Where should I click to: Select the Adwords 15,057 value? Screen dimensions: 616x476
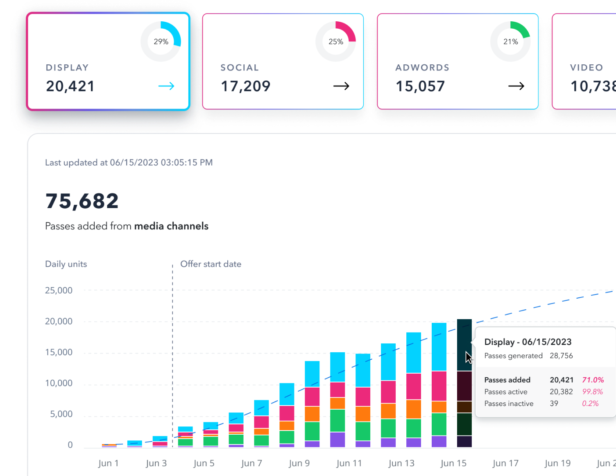tap(420, 86)
